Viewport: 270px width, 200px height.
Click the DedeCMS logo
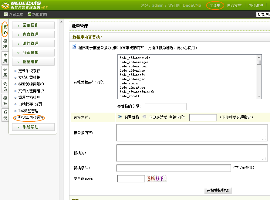(x=26, y=5)
